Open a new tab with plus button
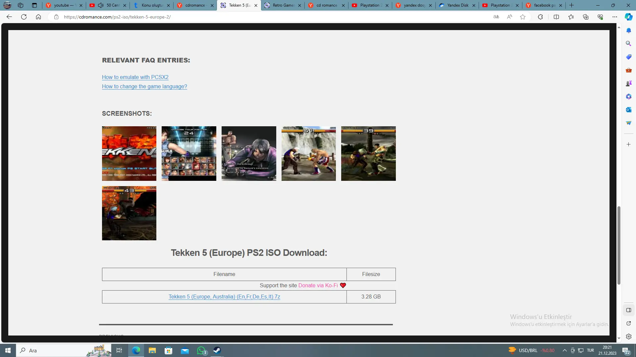The width and height of the screenshot is (636, 357). coord(572,5)
